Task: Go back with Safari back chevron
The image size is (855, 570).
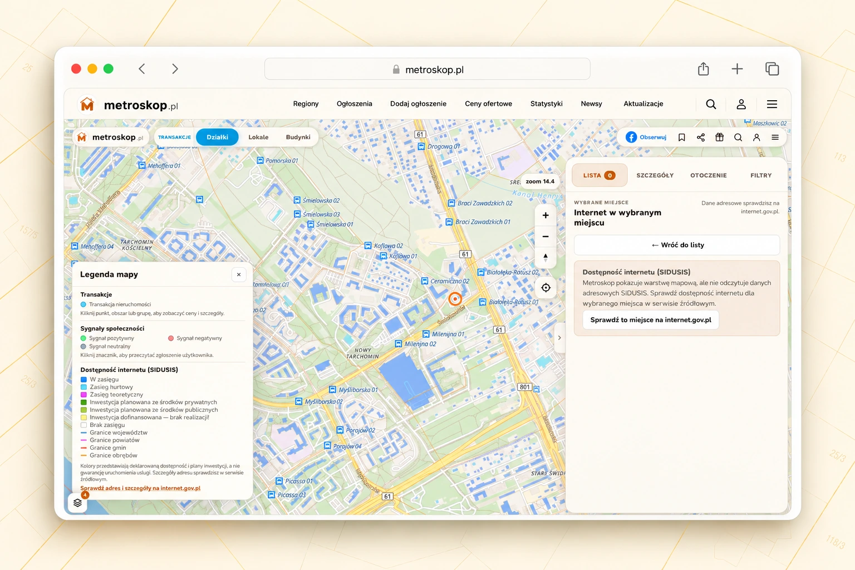Action: click(x=142, y=68)
